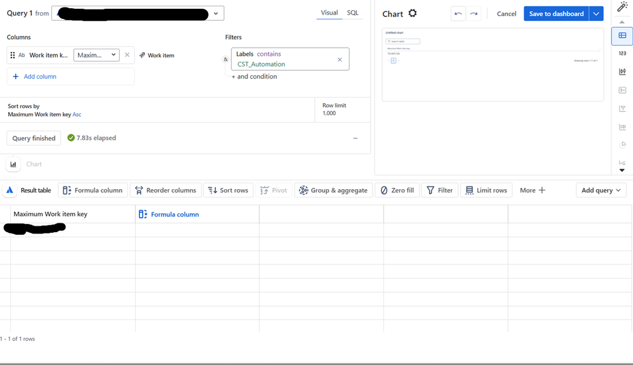The image size is (633, 365).
Task: Add a Formula column step
Action: coord(93,190)
